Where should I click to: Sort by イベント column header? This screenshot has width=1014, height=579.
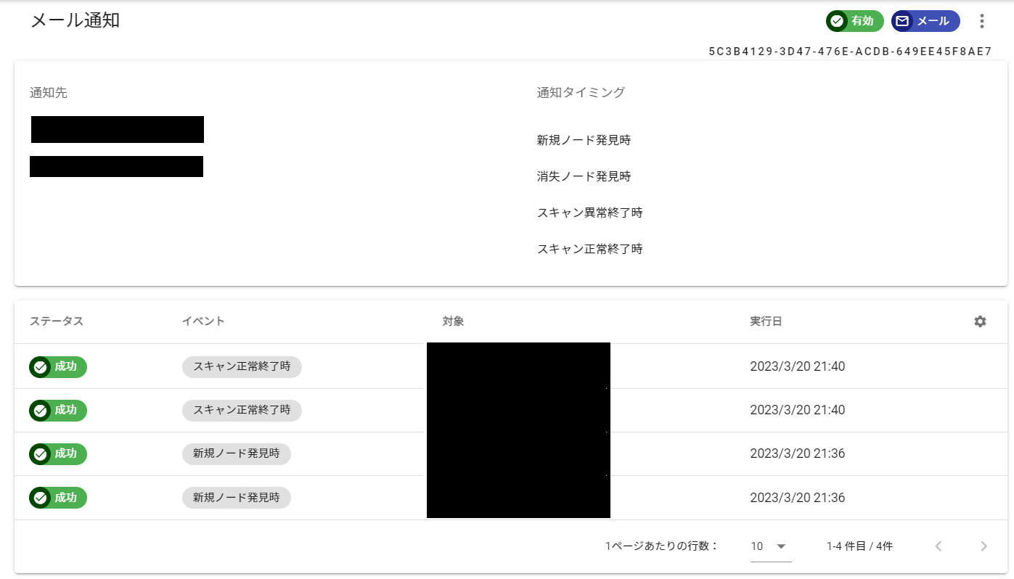click(203, 321)
